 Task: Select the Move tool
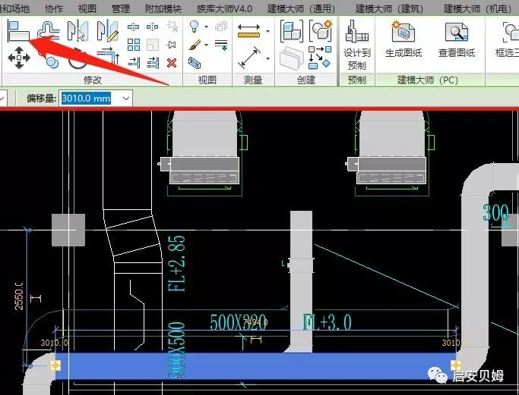tap(19, 58)
